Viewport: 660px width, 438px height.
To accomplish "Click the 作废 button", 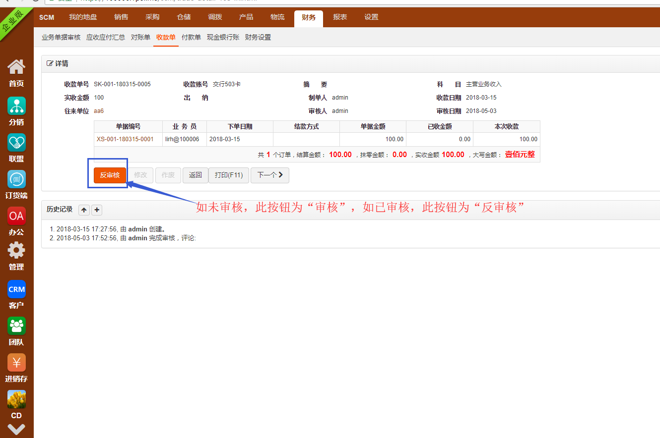I will click(x=168, y=175).
